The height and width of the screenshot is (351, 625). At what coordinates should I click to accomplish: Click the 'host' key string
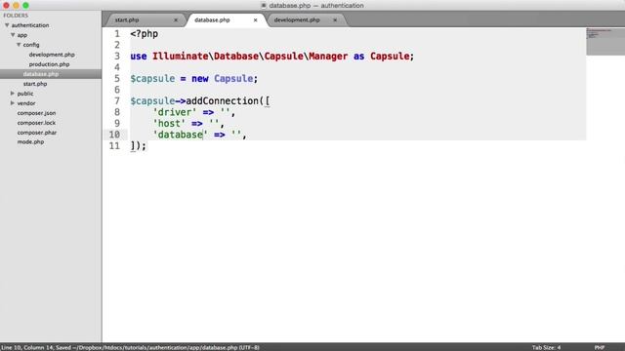(x=169, y=124)
